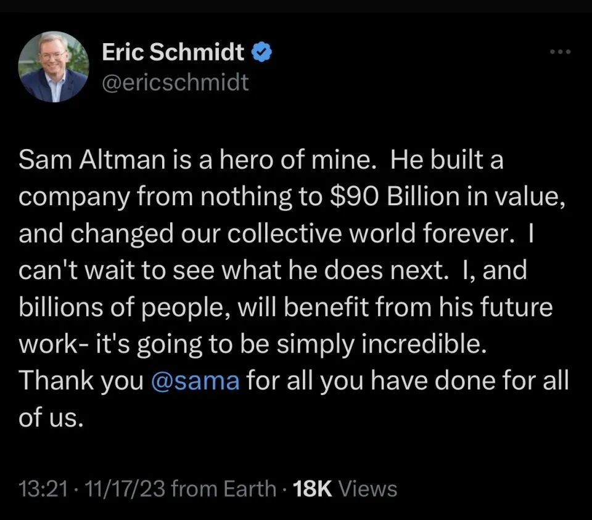Open the three-dot more options menu

click(561, 52)
